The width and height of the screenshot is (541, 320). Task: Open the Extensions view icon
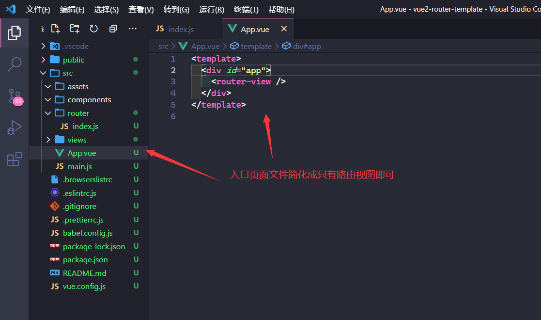(x=15, y=159)
